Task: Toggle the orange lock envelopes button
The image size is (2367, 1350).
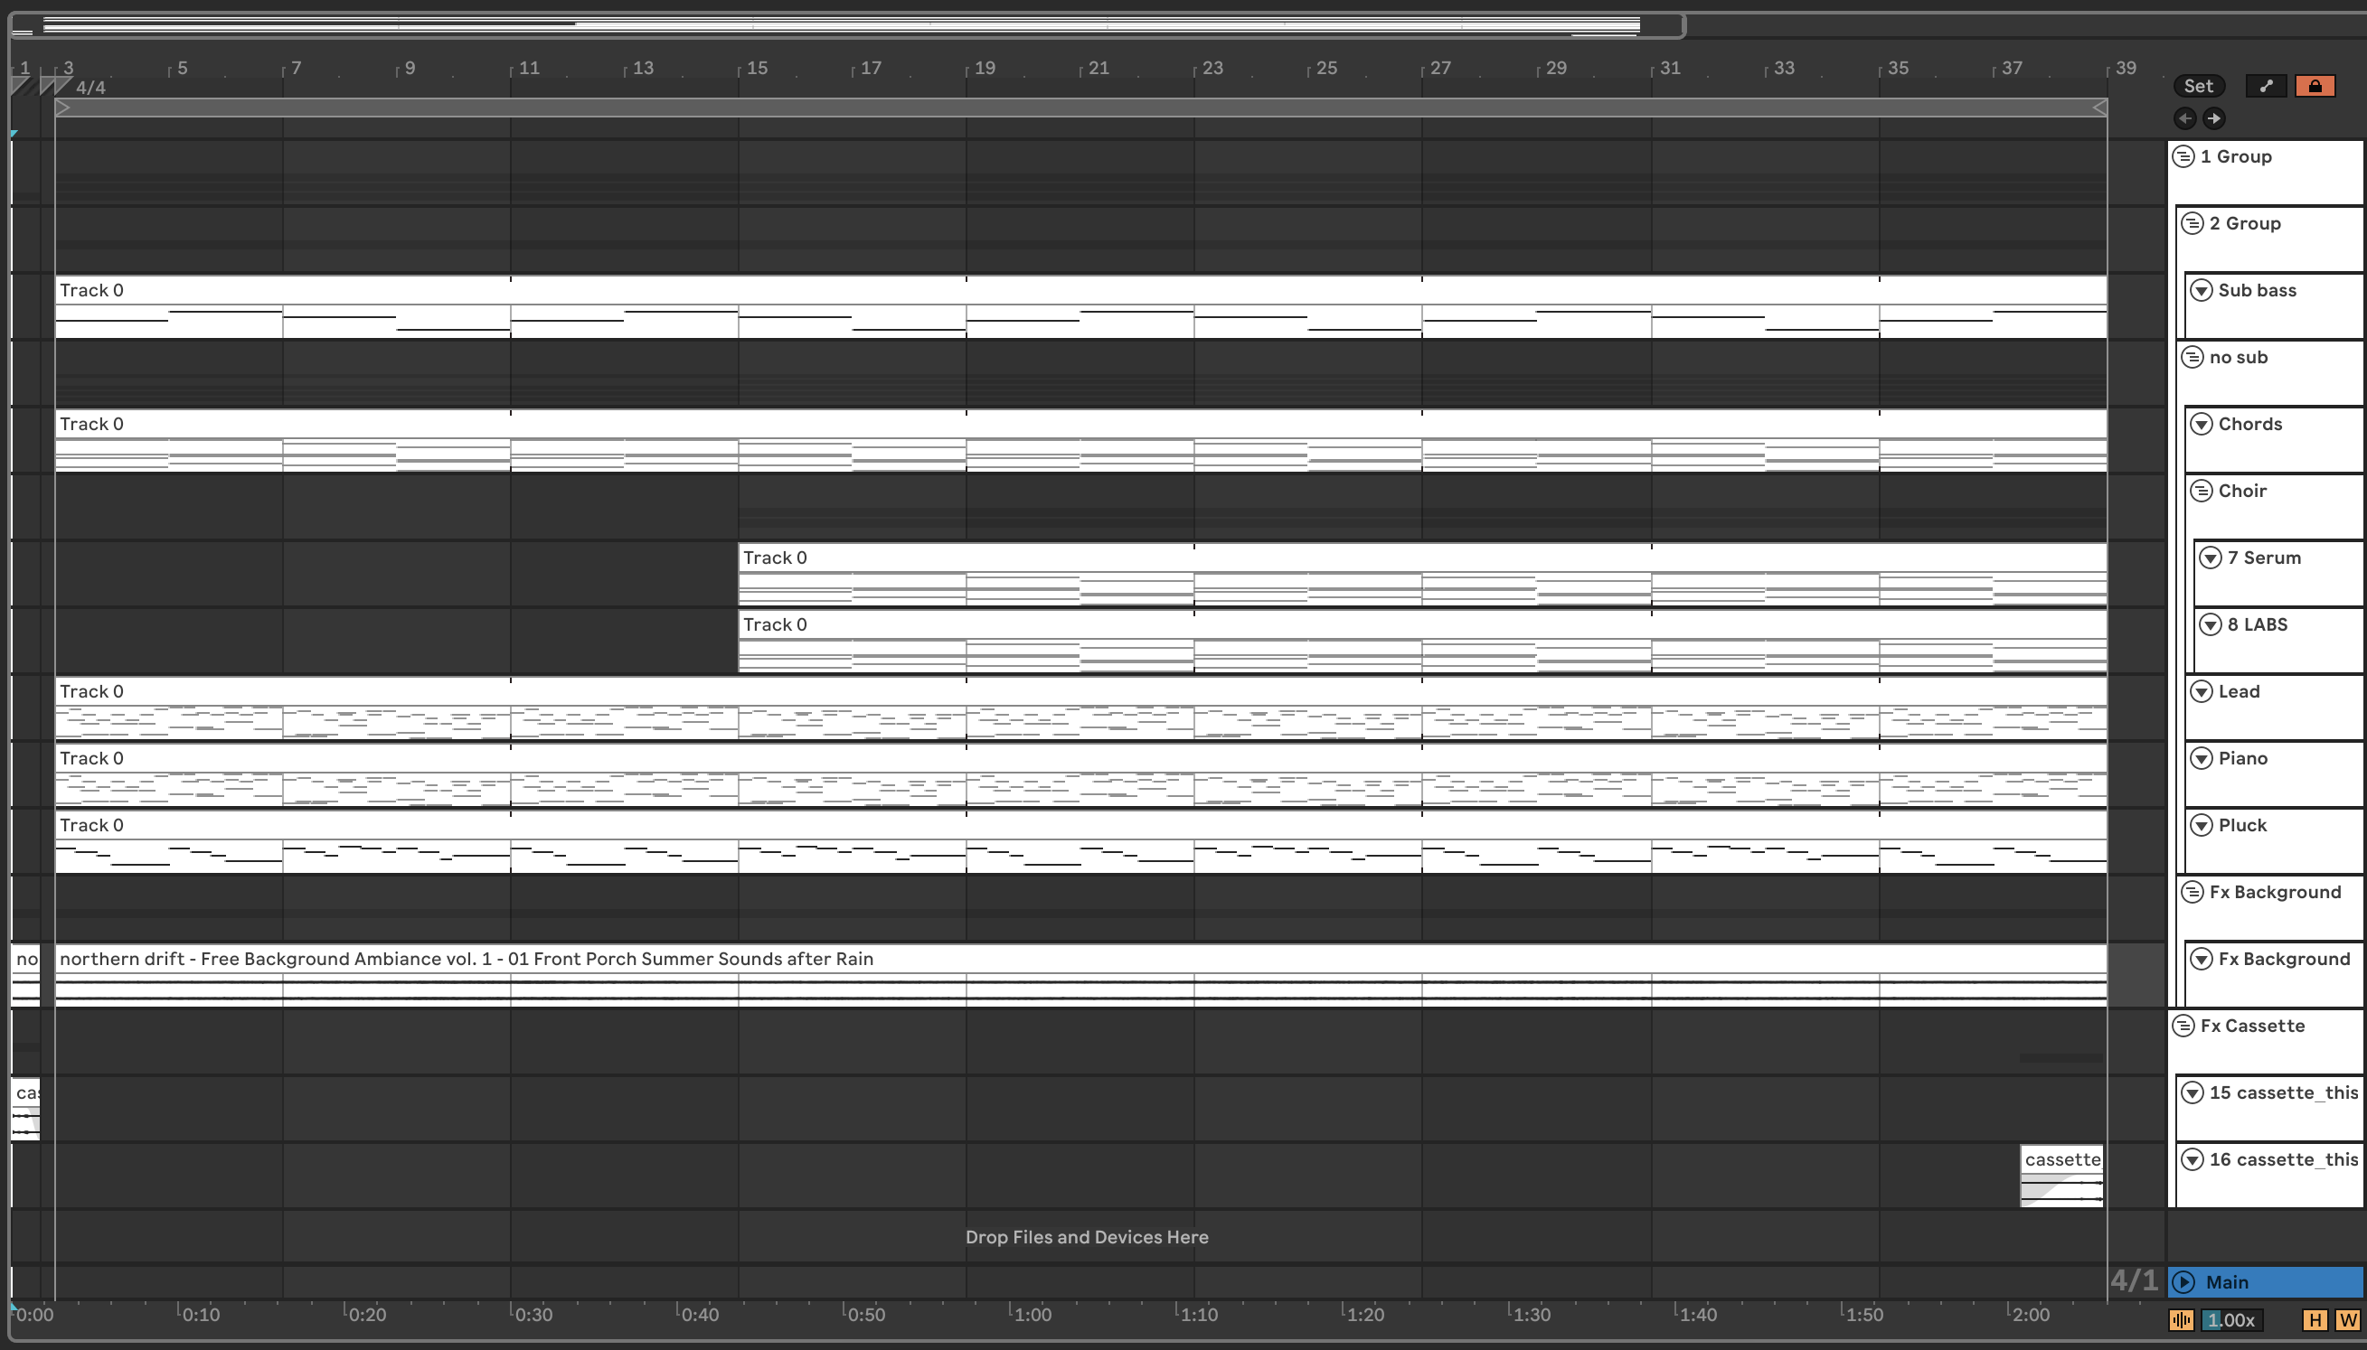Action: pos(2315,86)
